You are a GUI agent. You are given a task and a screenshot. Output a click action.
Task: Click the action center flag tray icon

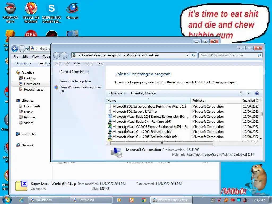coord(232,200)
